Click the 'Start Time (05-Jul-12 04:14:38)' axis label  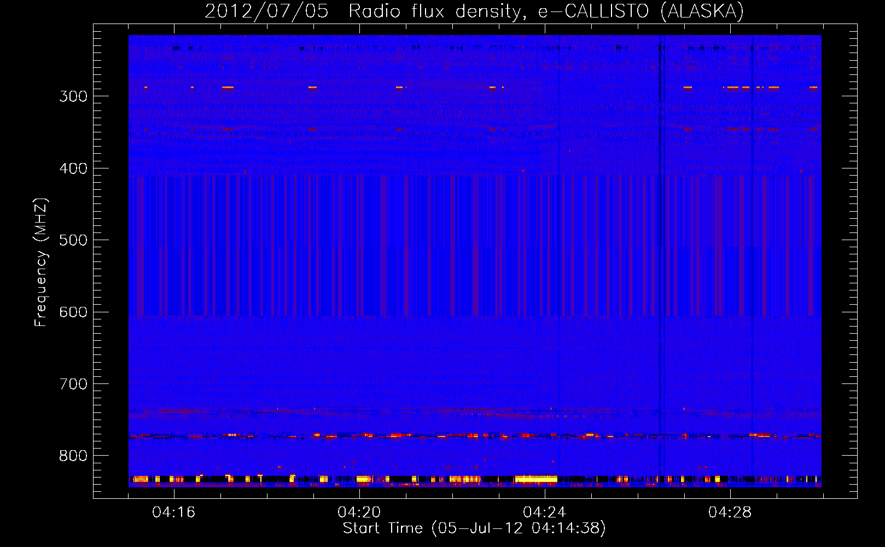coord(474,528)
